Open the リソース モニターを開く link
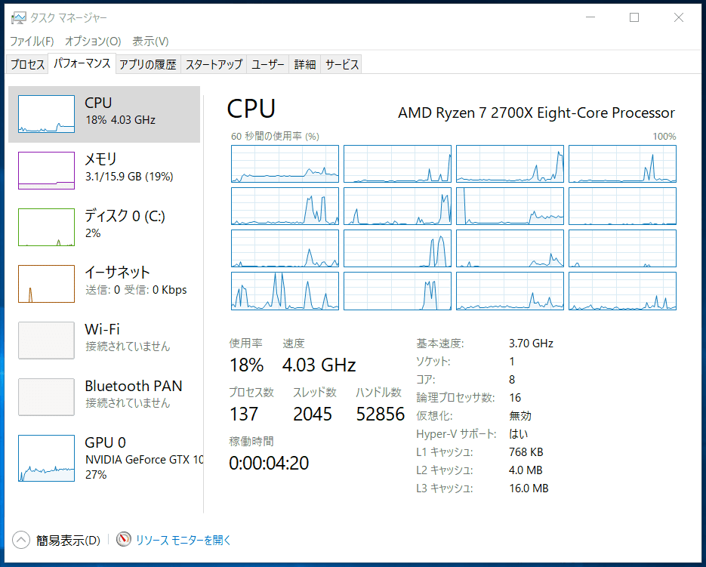Viewport: 706px width, 567px height. click(x=183, y=540)
